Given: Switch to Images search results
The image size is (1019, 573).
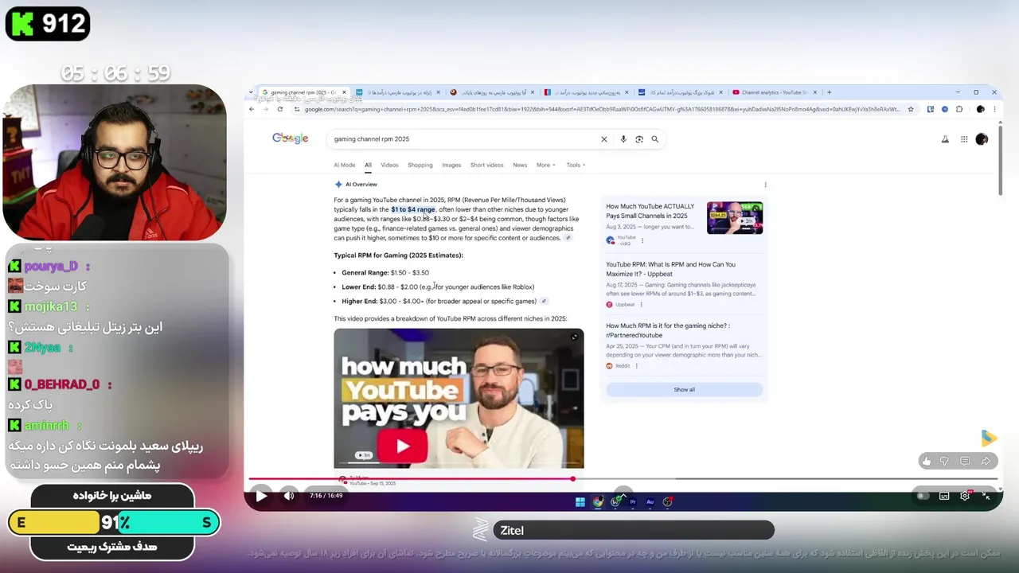Looking at the screenshot, I should click(451, 165).
